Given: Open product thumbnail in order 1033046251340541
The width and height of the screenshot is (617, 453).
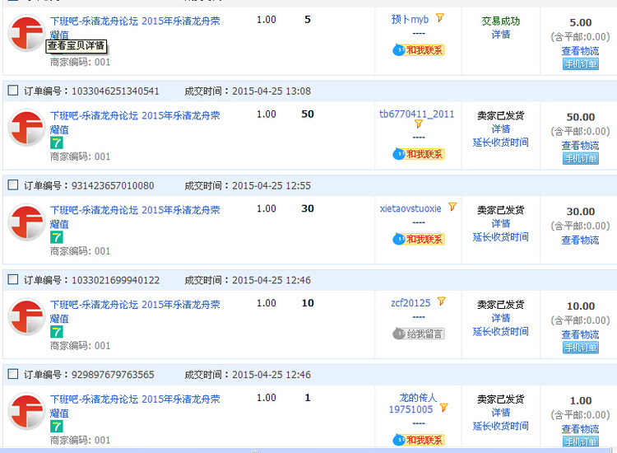Looking at the screenshot, I should [27, 128].
